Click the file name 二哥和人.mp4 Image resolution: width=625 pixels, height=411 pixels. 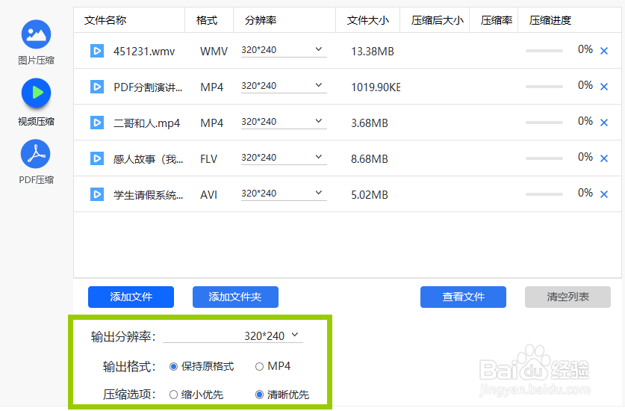pos(146,123)
